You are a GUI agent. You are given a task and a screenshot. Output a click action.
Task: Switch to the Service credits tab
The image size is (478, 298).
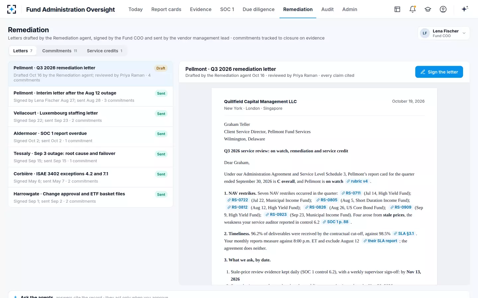point(105,51)
